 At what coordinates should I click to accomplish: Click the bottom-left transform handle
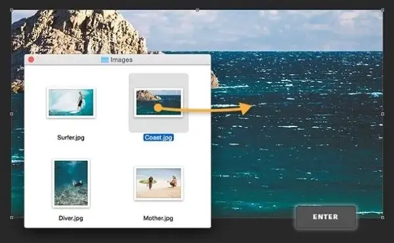12,217
